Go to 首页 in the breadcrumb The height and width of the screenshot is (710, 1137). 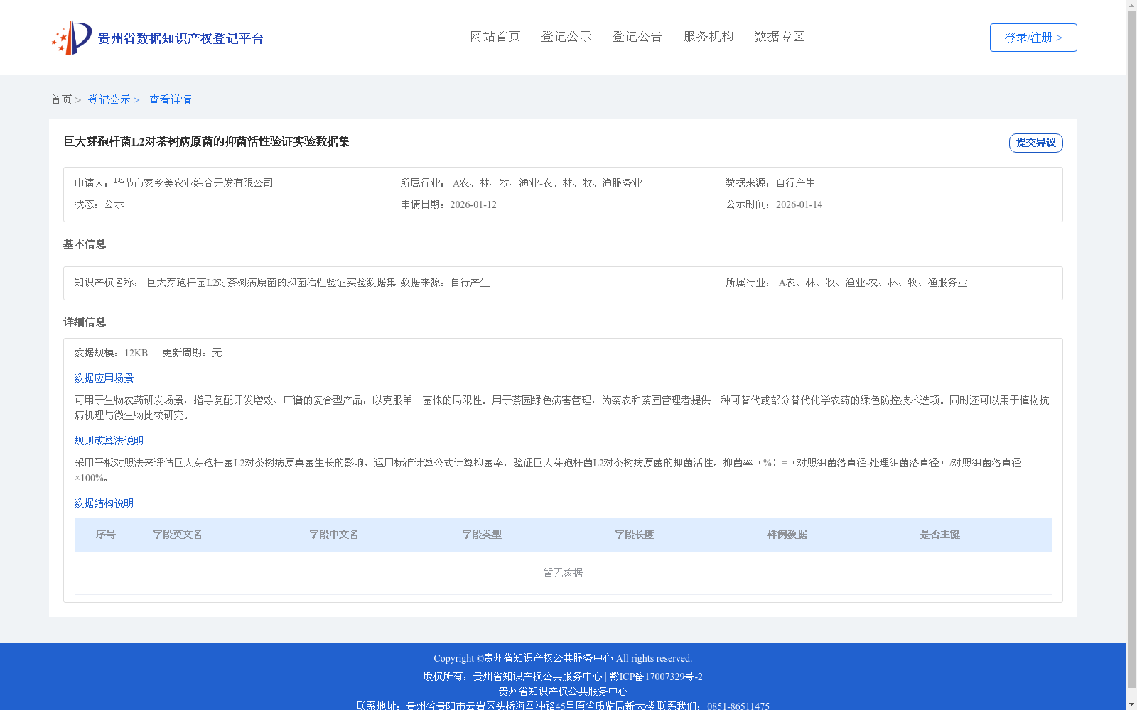pyautogui.click(x=61, y=99)
